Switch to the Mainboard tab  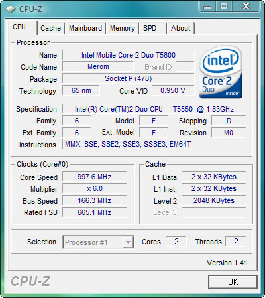[85, 28]
